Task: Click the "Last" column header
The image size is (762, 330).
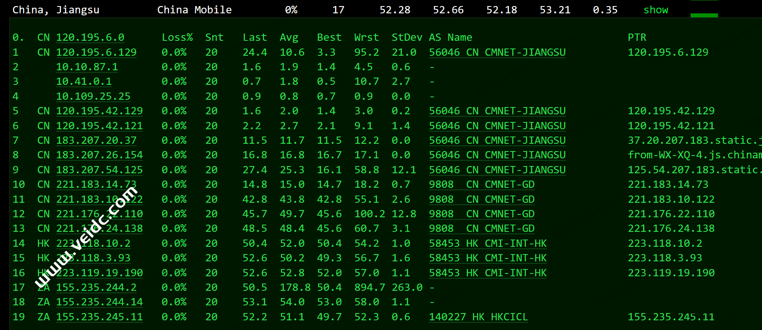Action: click(x=255, y=38)
